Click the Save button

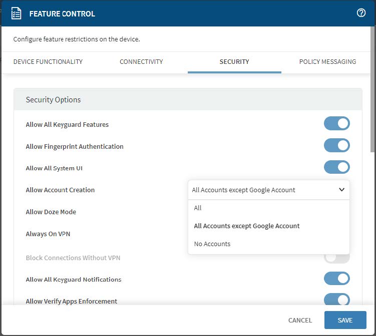pos(345,320)
